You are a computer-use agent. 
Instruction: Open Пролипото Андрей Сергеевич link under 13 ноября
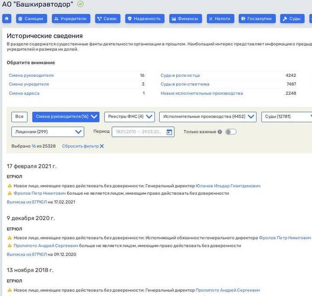(x=228, y=290)
